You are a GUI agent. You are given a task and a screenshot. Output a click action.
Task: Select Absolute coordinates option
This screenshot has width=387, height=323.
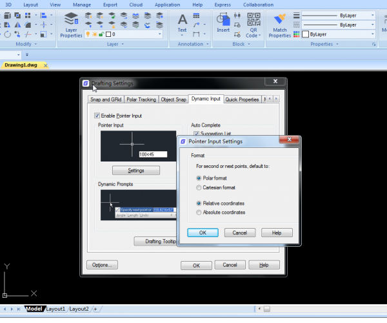click(199, 213)
